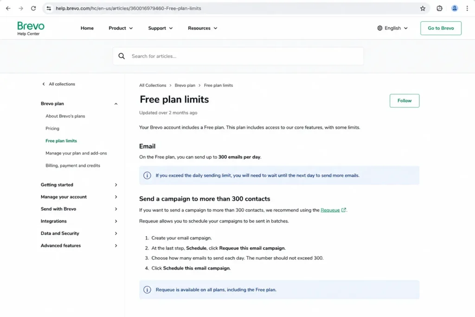Click the Requeue external link icon

pos(344,210)
